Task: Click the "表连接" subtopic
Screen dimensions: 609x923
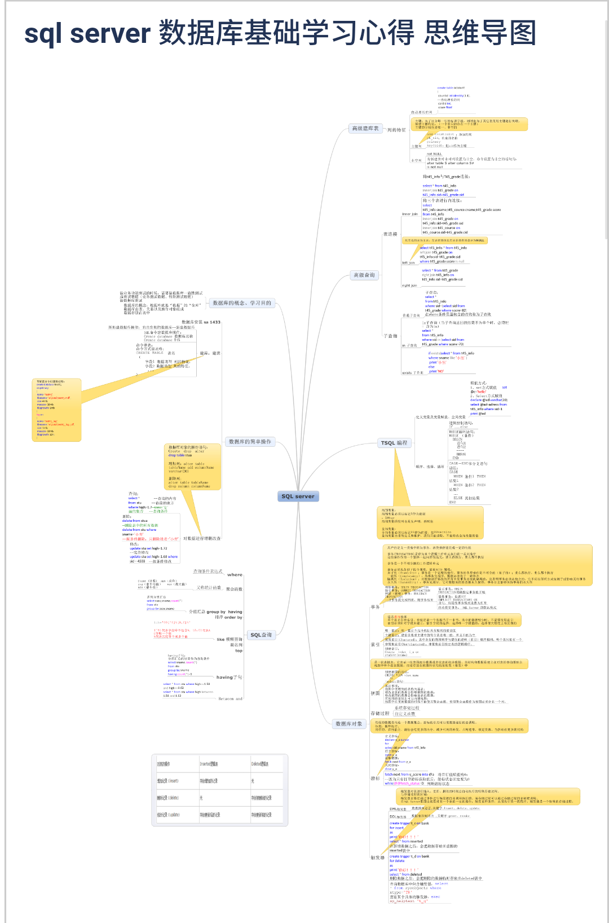Action: coord(390,234)
